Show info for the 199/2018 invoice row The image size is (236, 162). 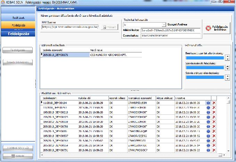click(x=208, y=122)
